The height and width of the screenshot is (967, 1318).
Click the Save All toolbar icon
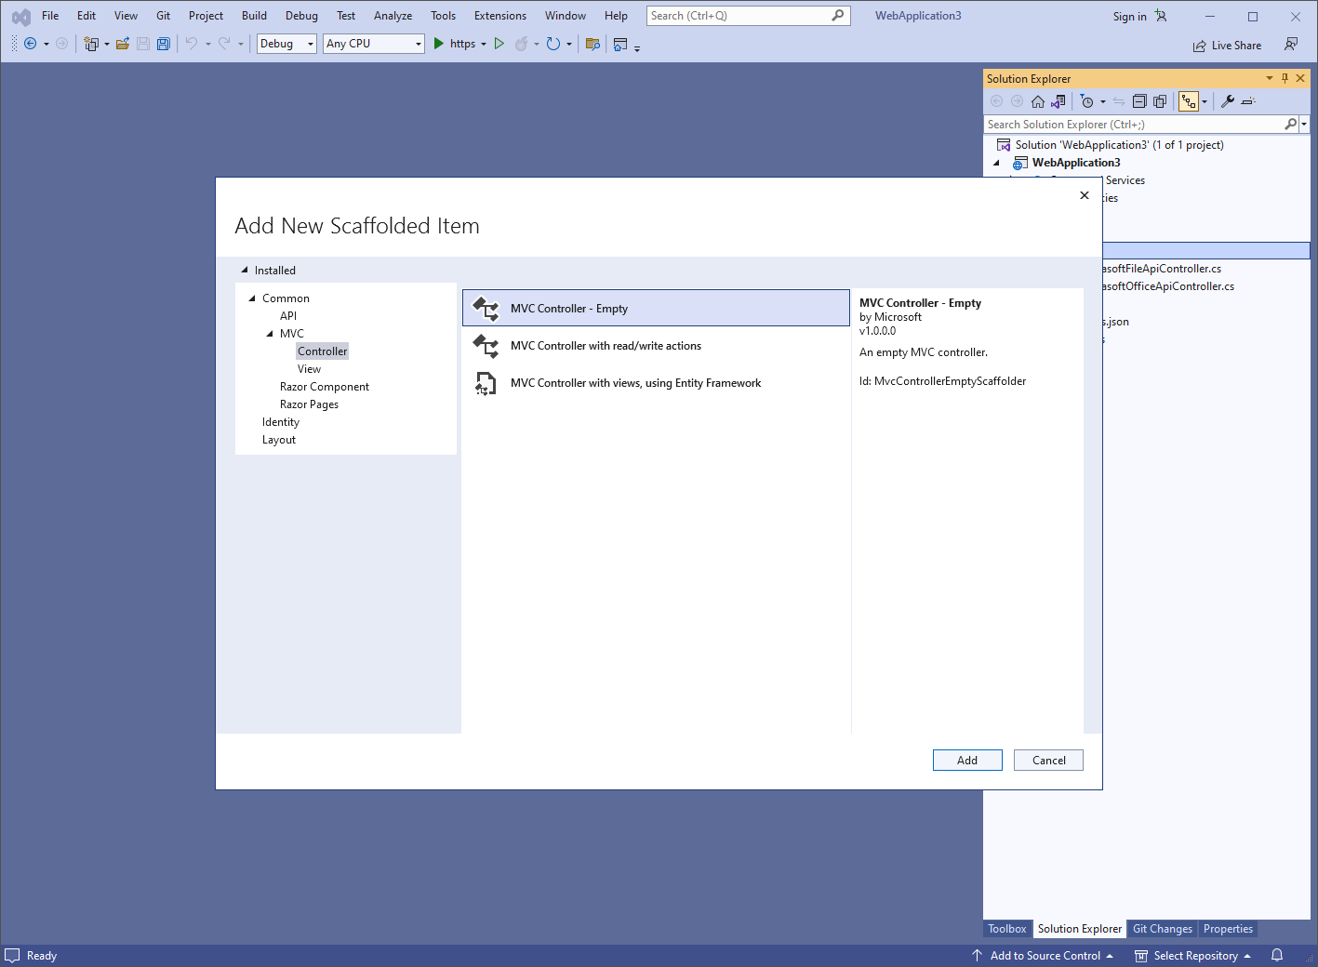(164, 44)
